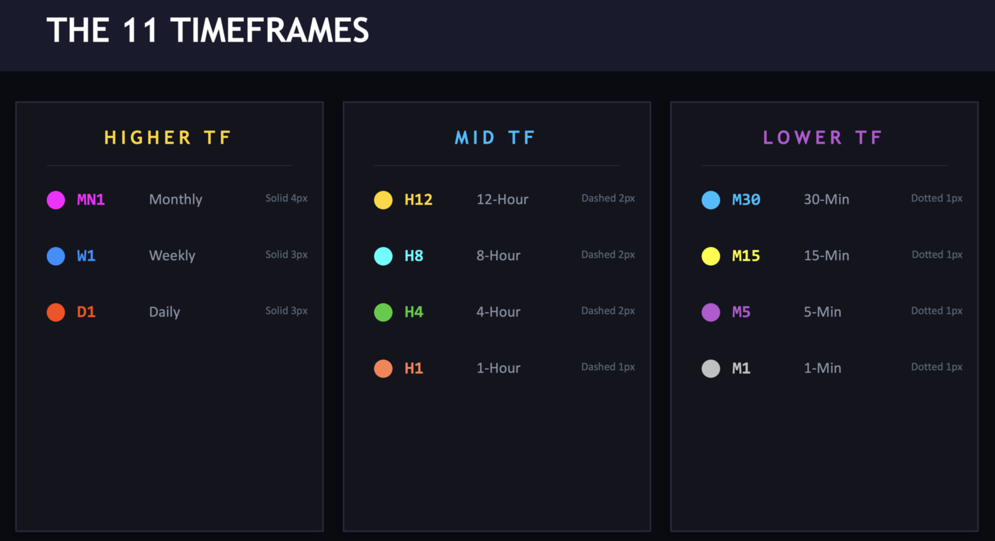Click the magenta MN1 color dot
Image resolution: width=995 pixels, height=541 pixels.
pyautogui.click(x=56, y=200)
